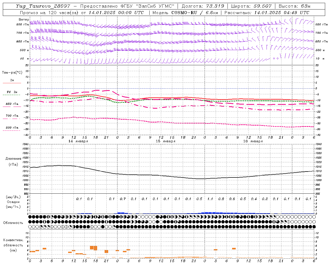This screenshot has height=263, width=329.
Task: Click the Осадки panel label
Action: coord(13,202)
